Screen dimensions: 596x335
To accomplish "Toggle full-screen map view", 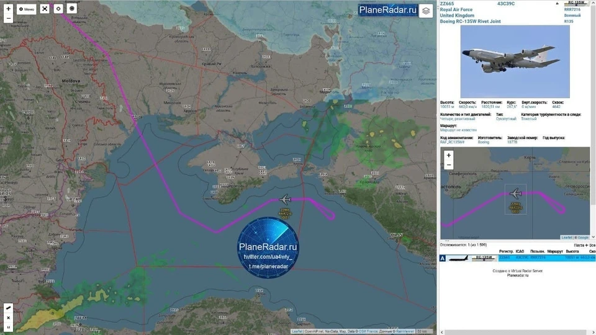I will coord(45,9).
